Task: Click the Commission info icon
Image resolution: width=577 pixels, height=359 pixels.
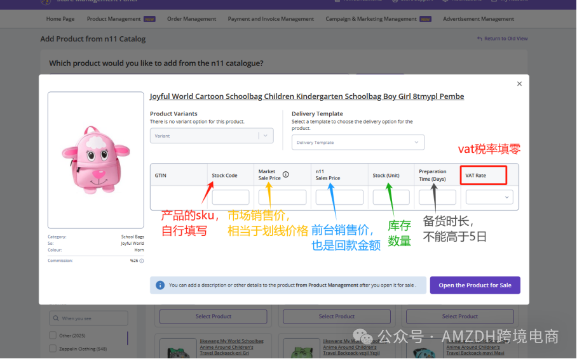Action: pyautogui.click(x=142, y=261)
